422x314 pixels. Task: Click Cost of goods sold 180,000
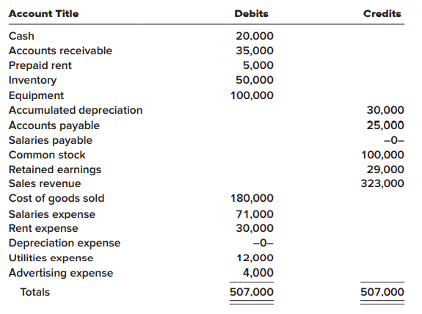click(x=252, y=198)
